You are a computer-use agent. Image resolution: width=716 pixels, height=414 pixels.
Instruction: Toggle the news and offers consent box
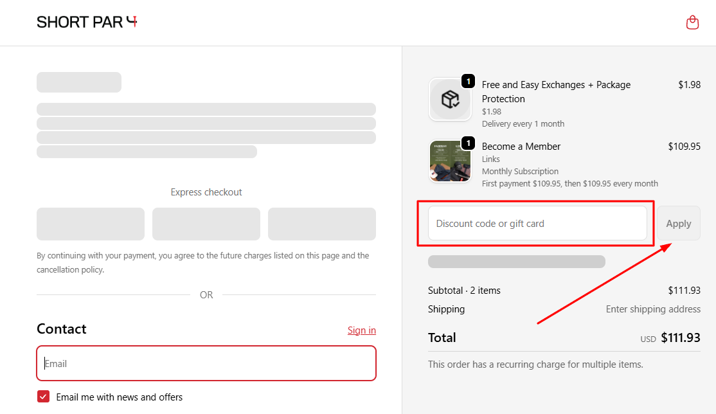(x=43, y=397)
